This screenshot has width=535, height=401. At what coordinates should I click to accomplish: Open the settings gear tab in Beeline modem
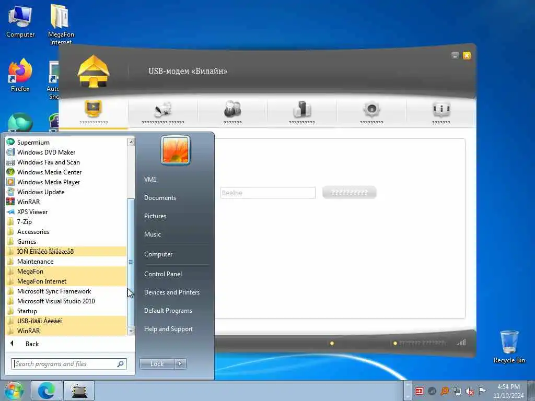click(371, 113)
